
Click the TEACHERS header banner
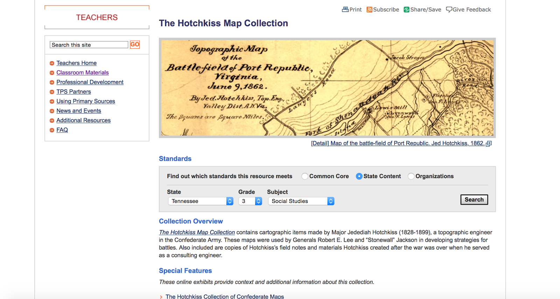[97, 17]
